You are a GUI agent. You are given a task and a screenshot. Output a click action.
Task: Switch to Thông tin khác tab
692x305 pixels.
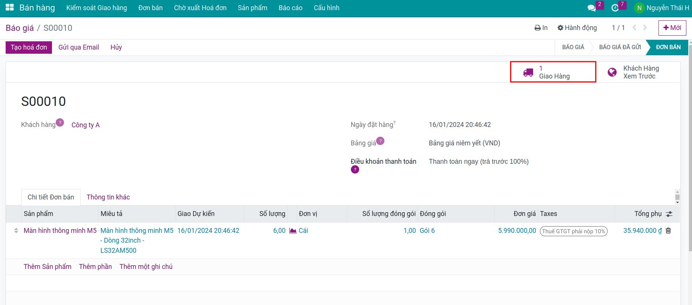point(108,197)
